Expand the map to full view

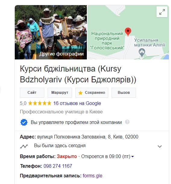(x=162, y=12)
